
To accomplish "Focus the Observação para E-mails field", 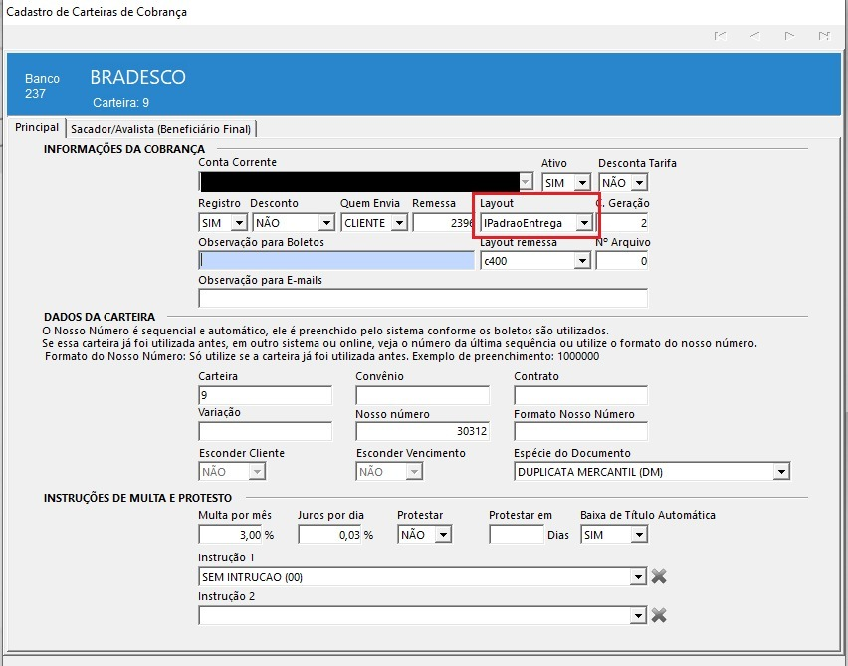I will (x=423, y=298).
